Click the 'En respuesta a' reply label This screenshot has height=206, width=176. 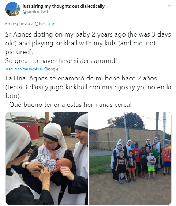coord(19,24)
